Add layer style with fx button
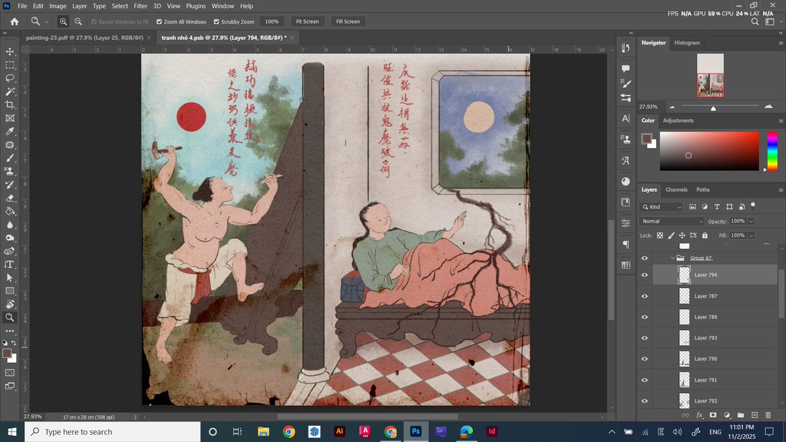This screenshot has height=442, width=786. [x=700, y=415]
